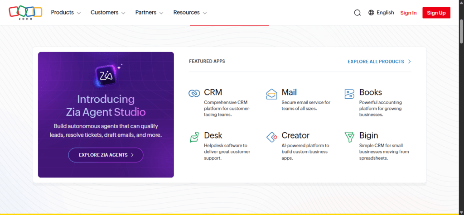The image size is (464, 215).
Task: Open the Desk product title
Action: 213,135
